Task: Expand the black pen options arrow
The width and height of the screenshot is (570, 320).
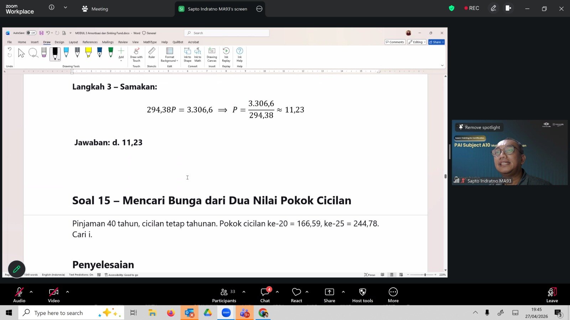Action: [x=59, y=59]
